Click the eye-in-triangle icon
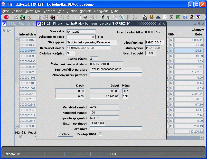This screenshot has height=159, width=207. tap(158, 17)
